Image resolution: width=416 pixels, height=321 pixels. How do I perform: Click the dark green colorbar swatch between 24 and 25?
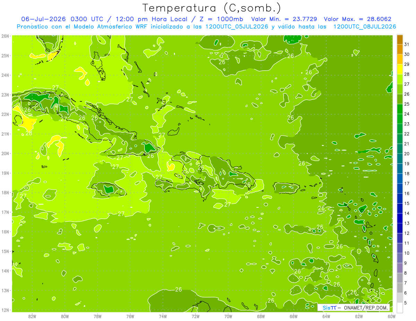pyautogui.click(x=400, y=109)
